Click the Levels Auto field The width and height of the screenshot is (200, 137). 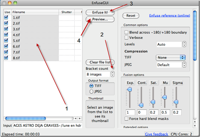coord(169,44)
